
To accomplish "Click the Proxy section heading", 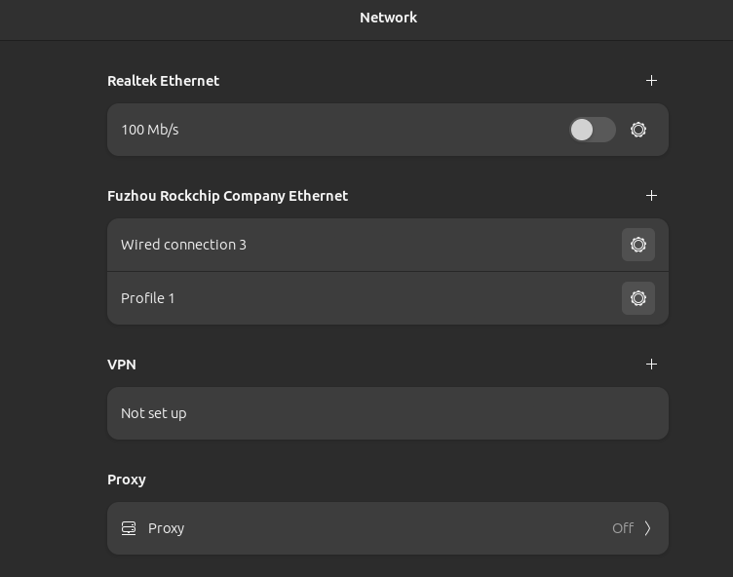I will pos(127,480).
